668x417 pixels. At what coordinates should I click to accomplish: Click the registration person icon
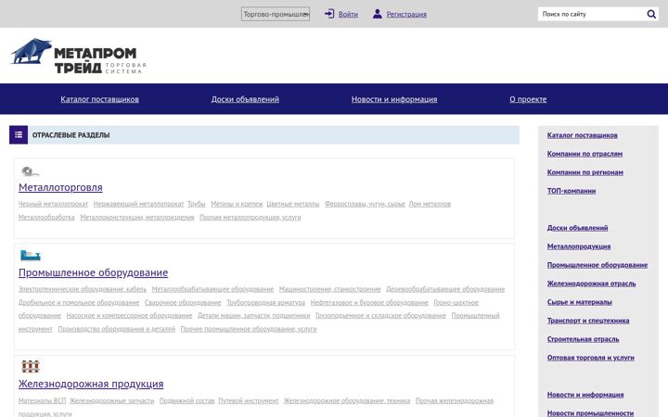(377, 14)
